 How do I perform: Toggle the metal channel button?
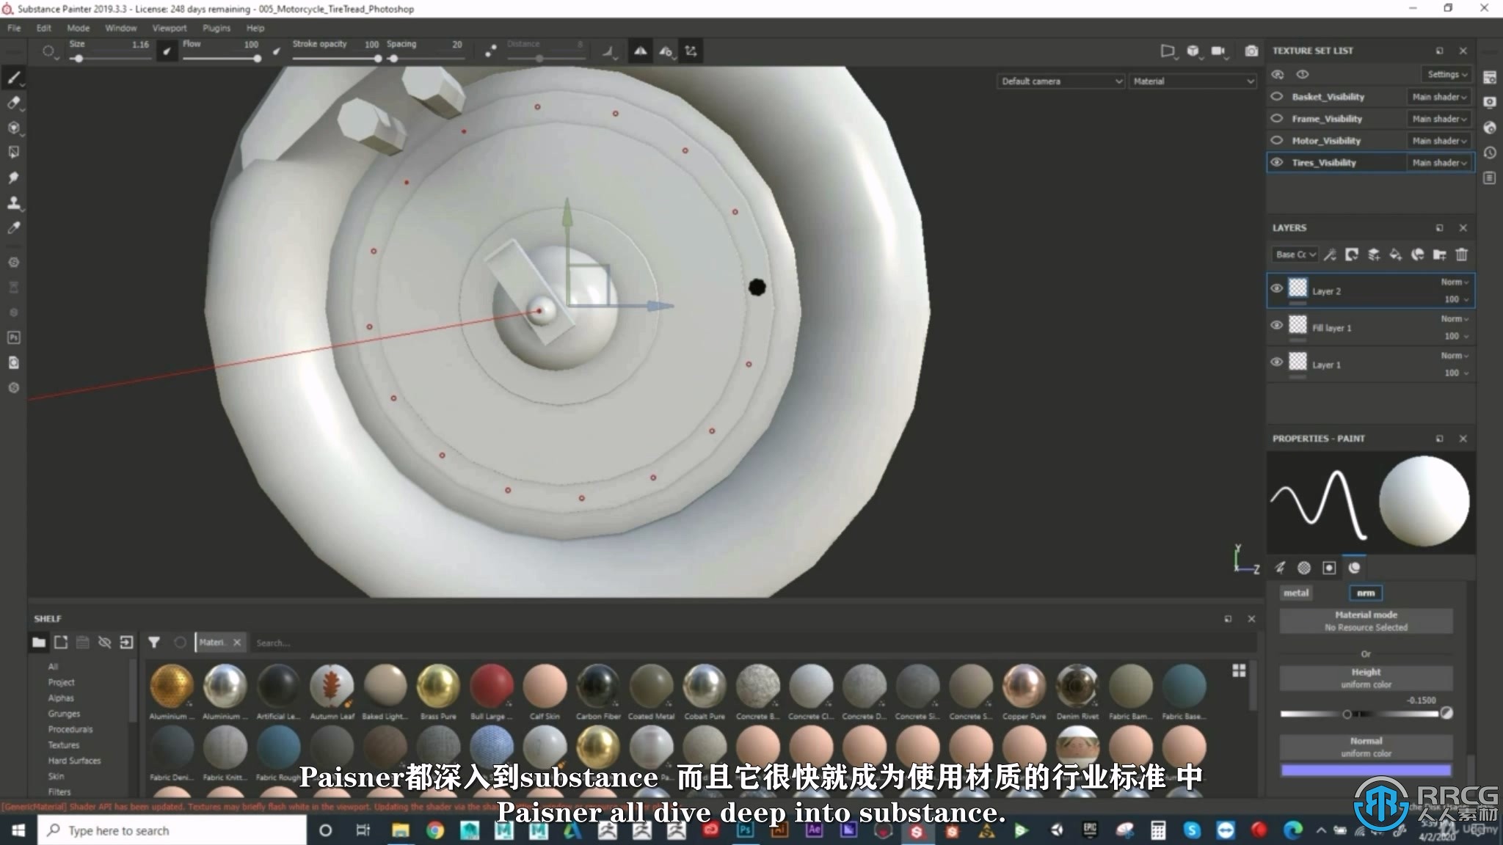click(1296, 593)
